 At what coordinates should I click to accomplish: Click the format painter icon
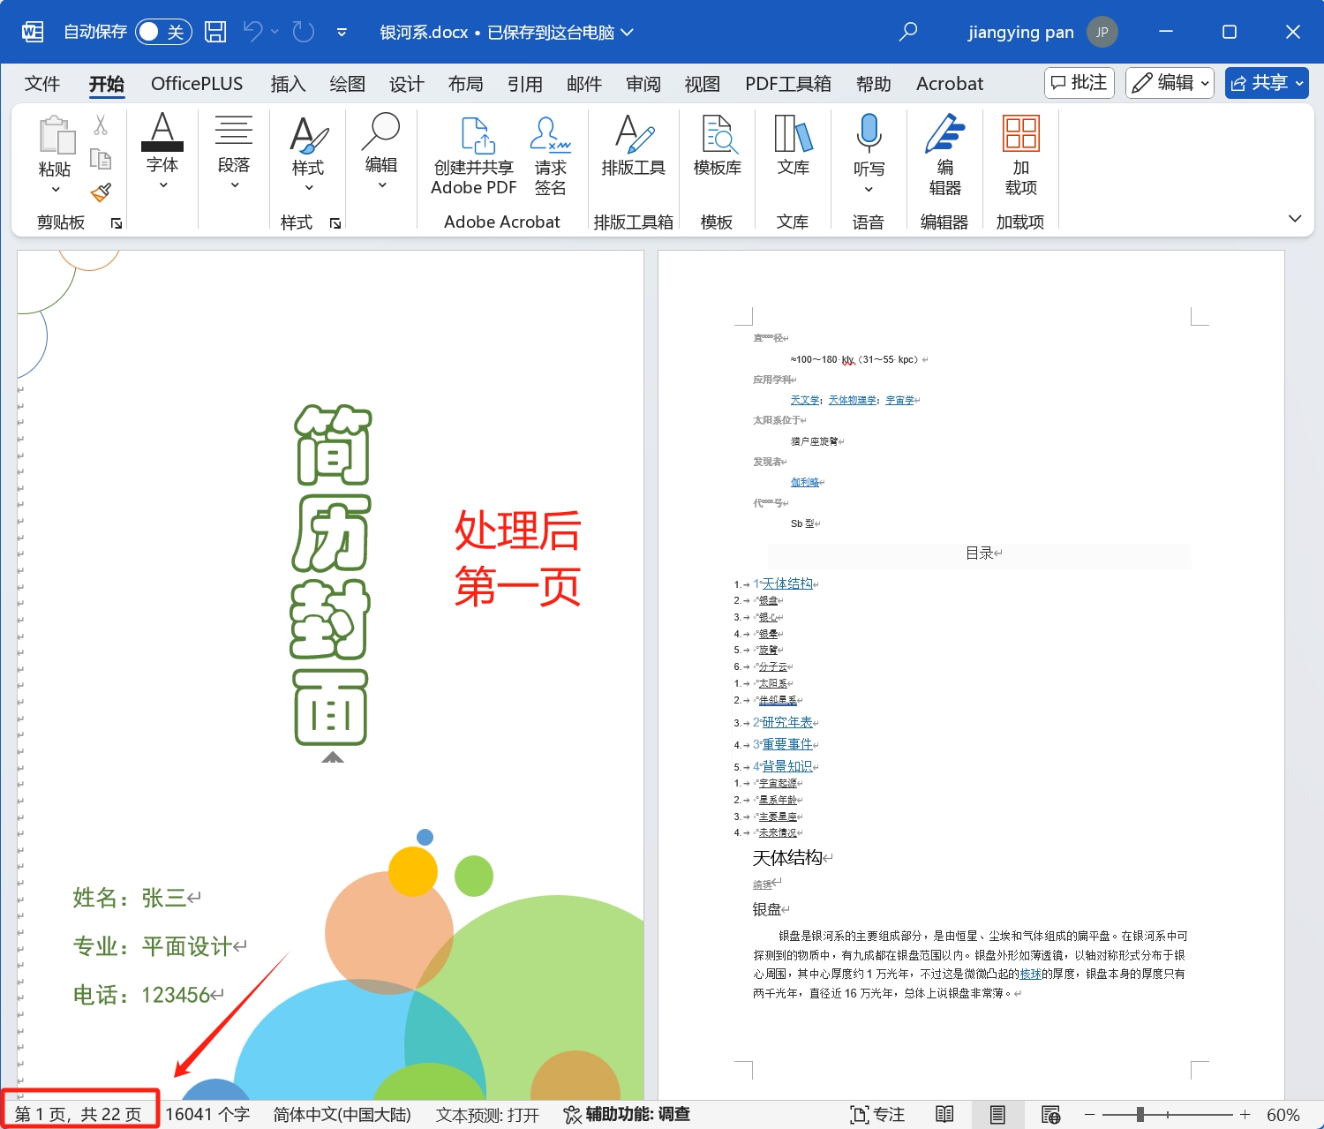pos(101,192)
